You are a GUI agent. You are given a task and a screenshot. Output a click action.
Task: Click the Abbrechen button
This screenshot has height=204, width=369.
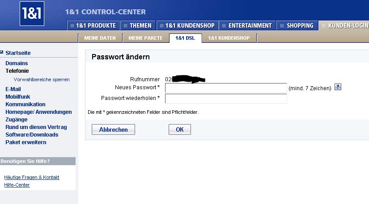point(113,130)
